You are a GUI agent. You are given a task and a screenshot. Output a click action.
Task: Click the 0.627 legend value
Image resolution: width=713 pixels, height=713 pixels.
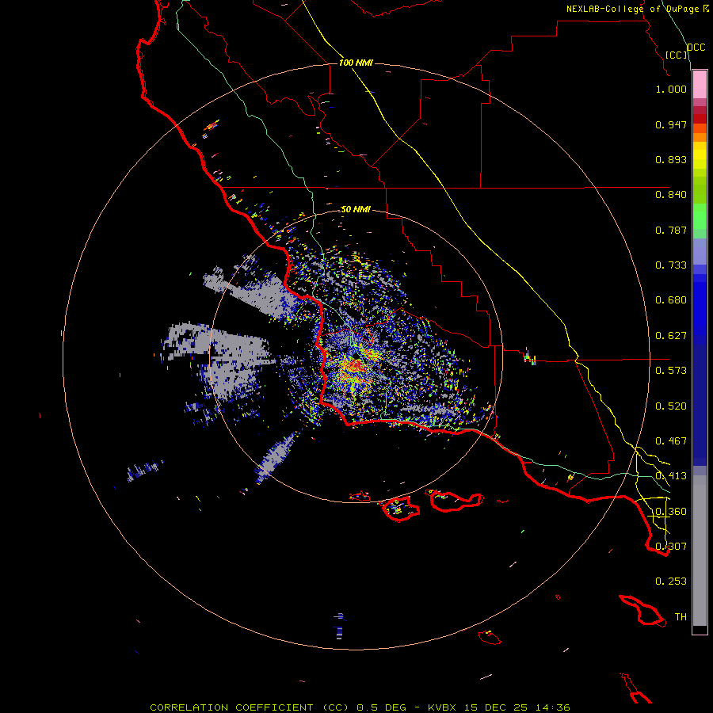(671, 336)
